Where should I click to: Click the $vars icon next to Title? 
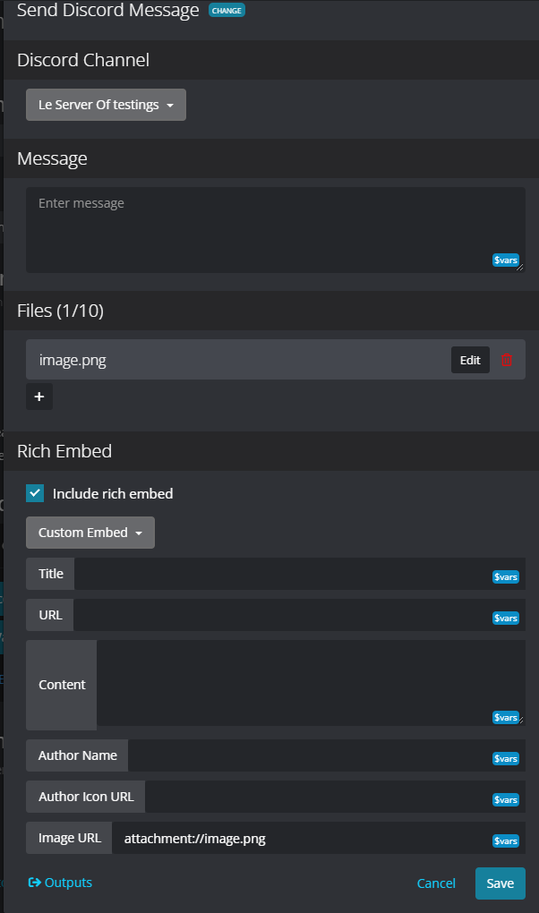(x=506, y=576)
